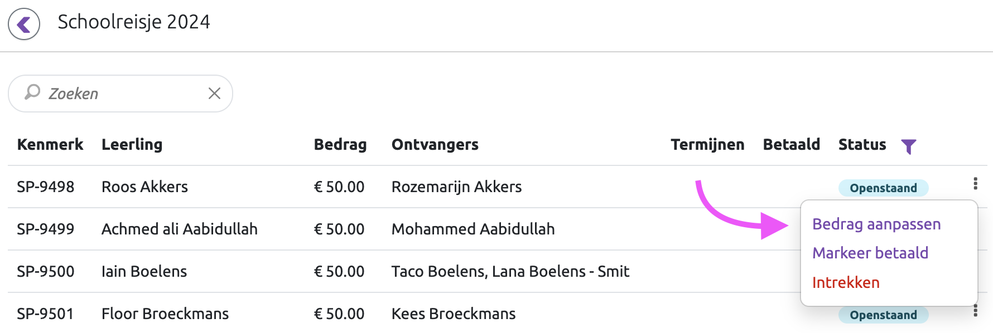Viewport: 993px width, 333px height.
Task: Open the actions menu for SP-9498
Action: (976, 183)
